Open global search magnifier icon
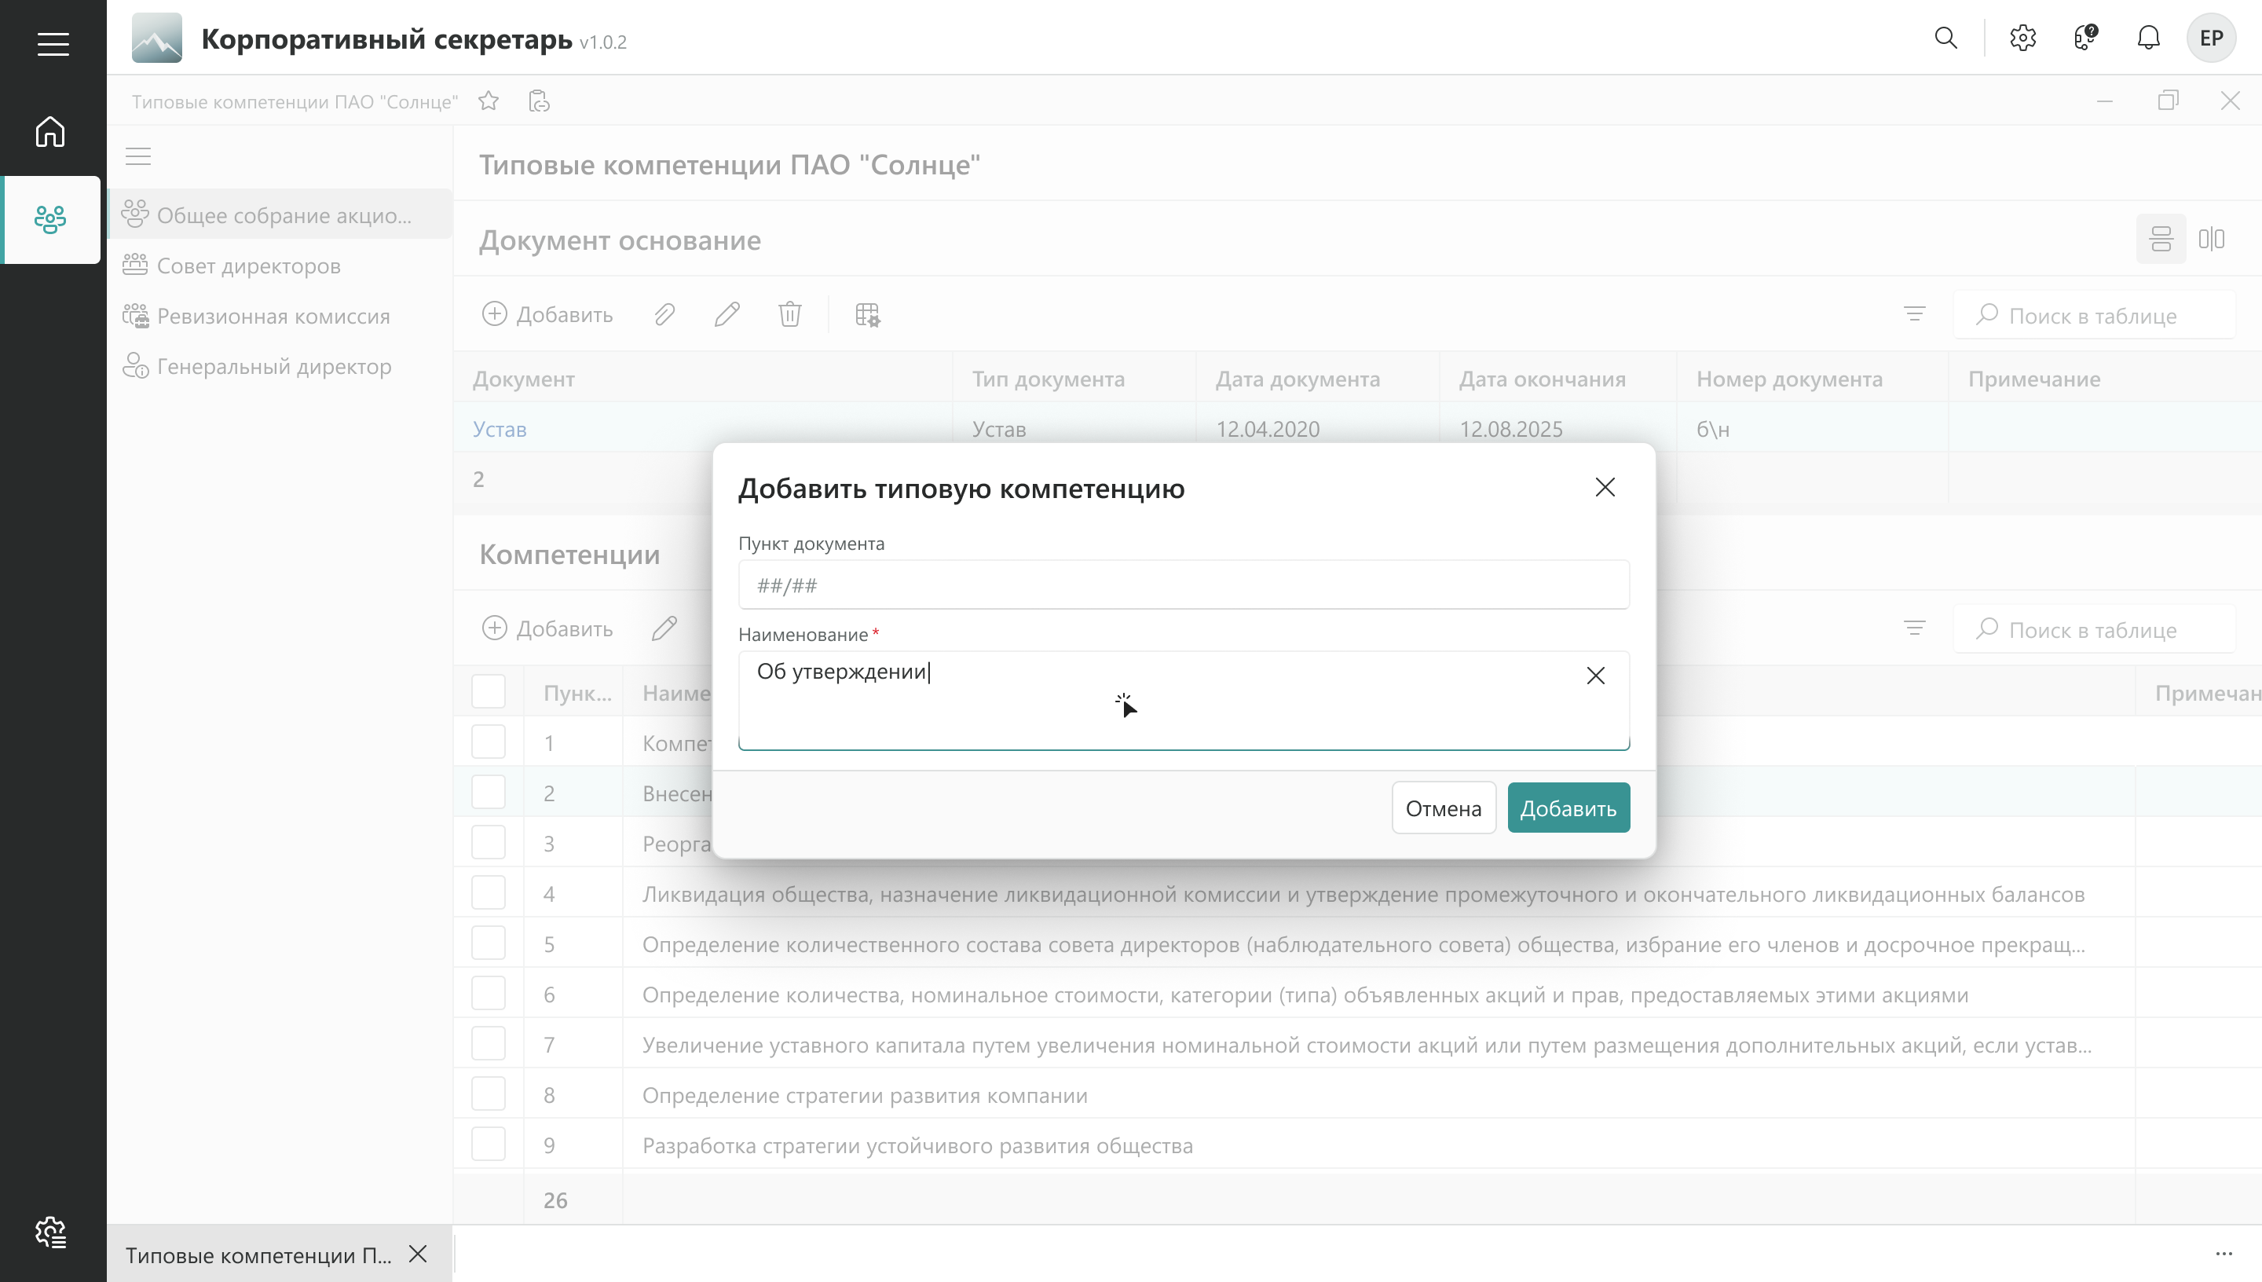This screenshot has width=2262, height=1282. pyautogui.click(x=1945, y=38)
